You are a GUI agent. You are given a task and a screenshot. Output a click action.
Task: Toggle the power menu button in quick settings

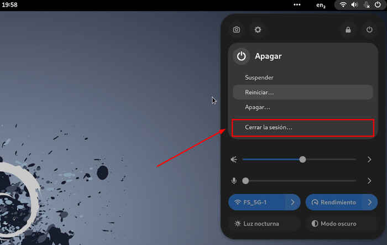click(x=369, y=30)
